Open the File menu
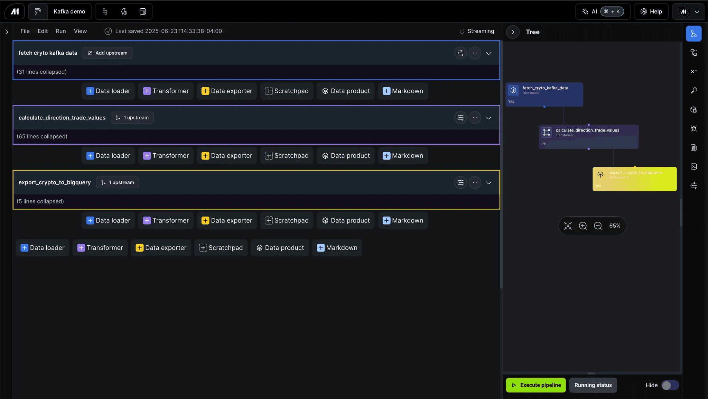The width and height of the screenshot is (708, 399). pyautogui.click(x=25, y=31)
